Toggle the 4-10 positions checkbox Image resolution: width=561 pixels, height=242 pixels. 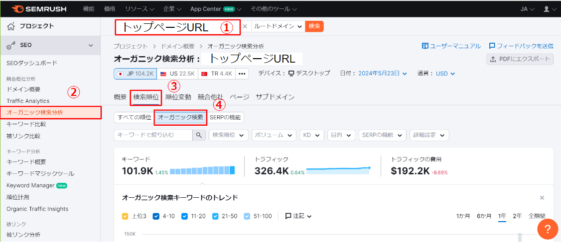156,216
